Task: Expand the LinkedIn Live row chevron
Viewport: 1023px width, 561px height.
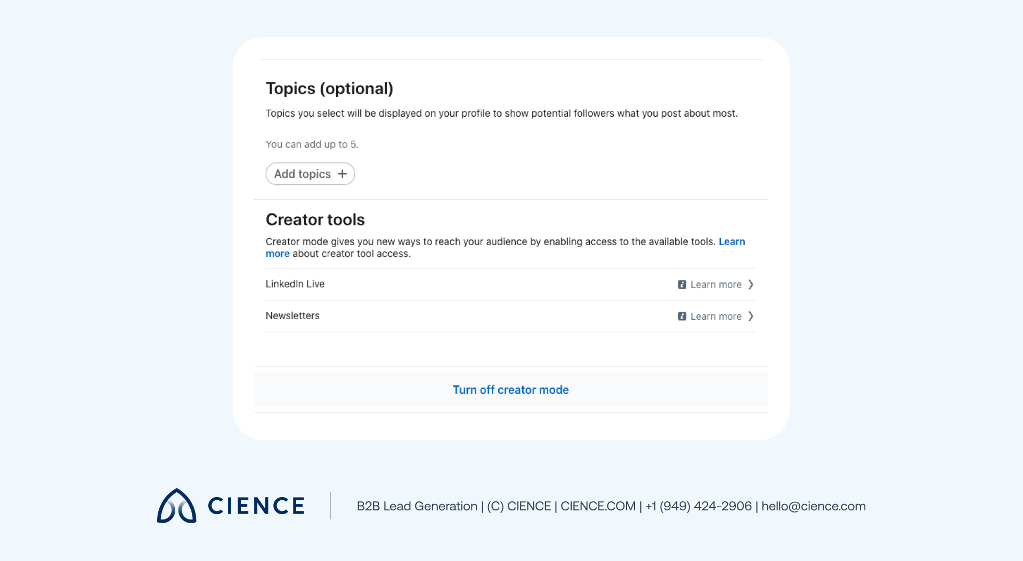Action: (751, 284)
